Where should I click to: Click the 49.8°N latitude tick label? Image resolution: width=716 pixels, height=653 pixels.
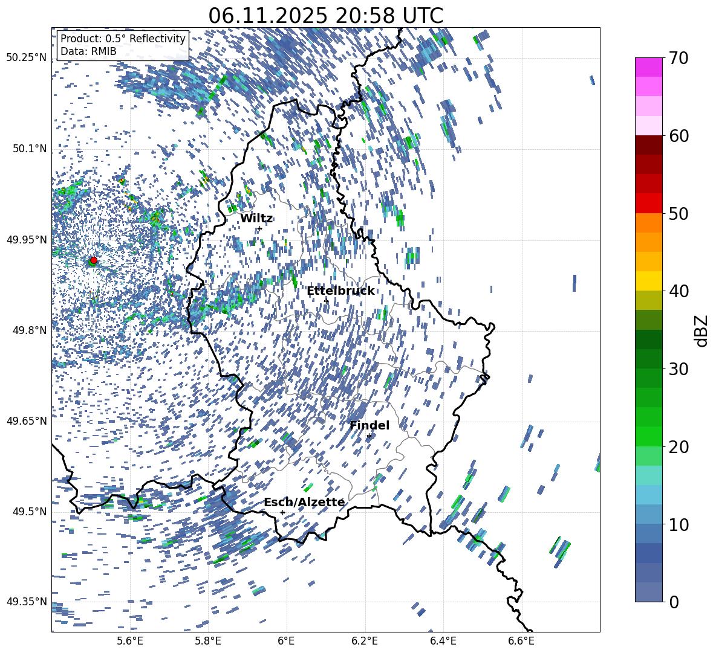pos(29,330)
